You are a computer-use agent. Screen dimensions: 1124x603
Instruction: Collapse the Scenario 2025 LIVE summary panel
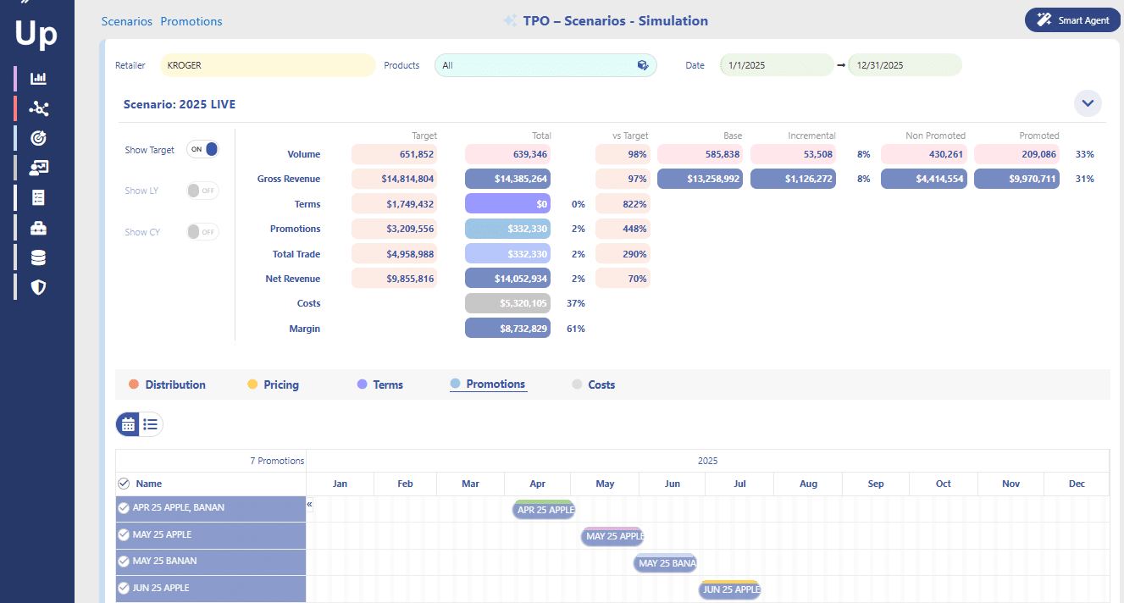(1088, 104)
